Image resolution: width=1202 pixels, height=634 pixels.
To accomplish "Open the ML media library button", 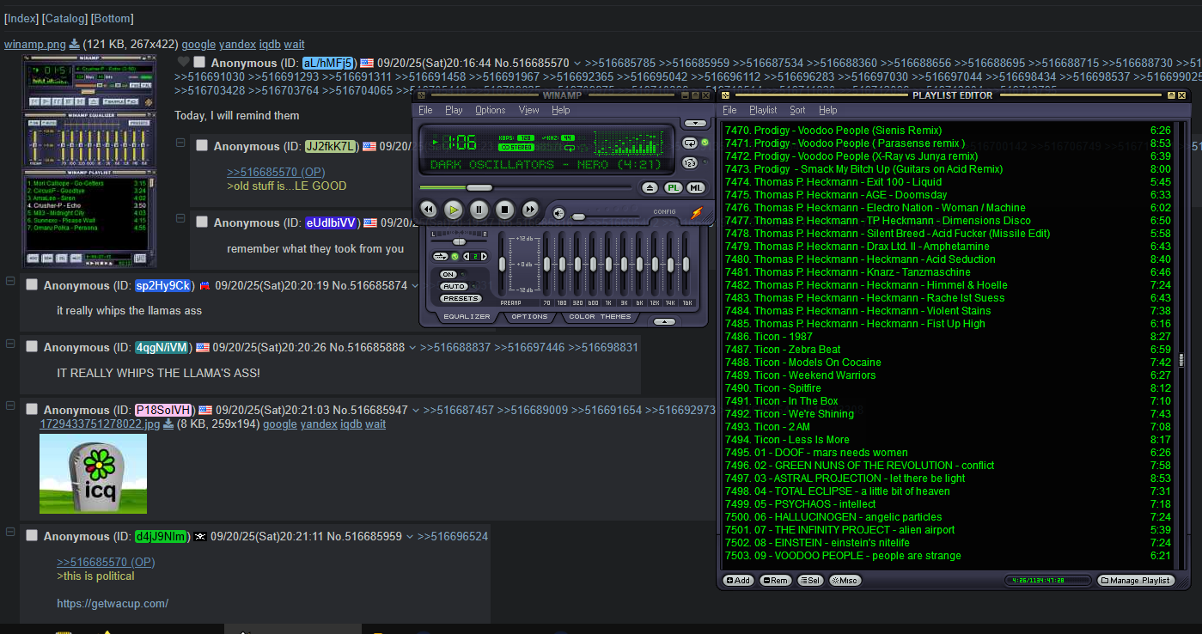I will 695,187.
